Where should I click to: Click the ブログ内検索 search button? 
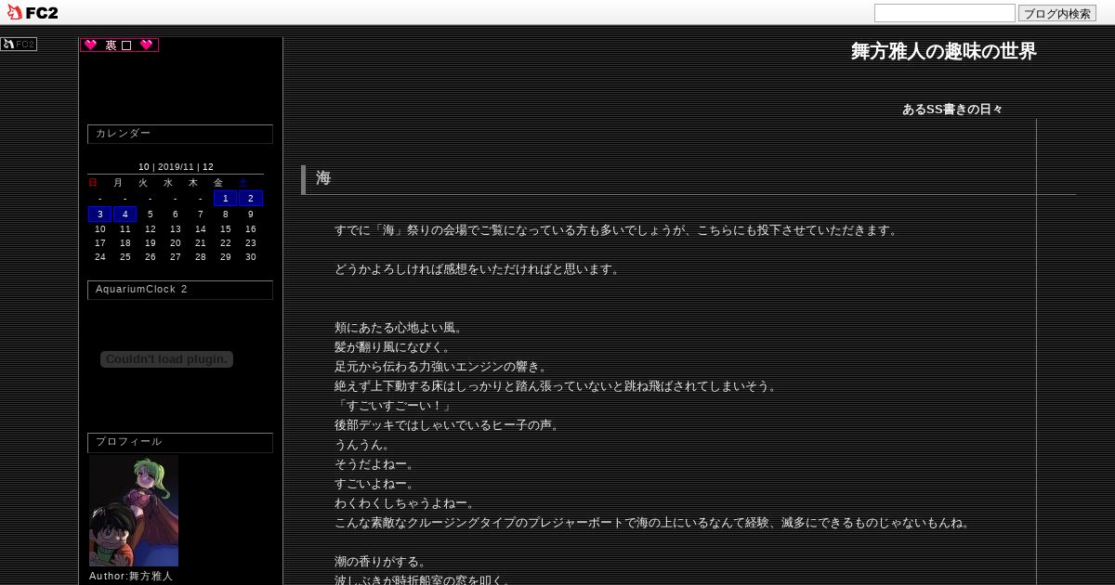[1057, 13]
